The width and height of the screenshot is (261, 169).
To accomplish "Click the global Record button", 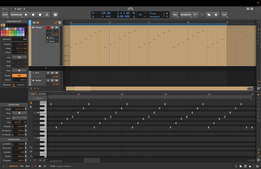I will tap(40, 15).
